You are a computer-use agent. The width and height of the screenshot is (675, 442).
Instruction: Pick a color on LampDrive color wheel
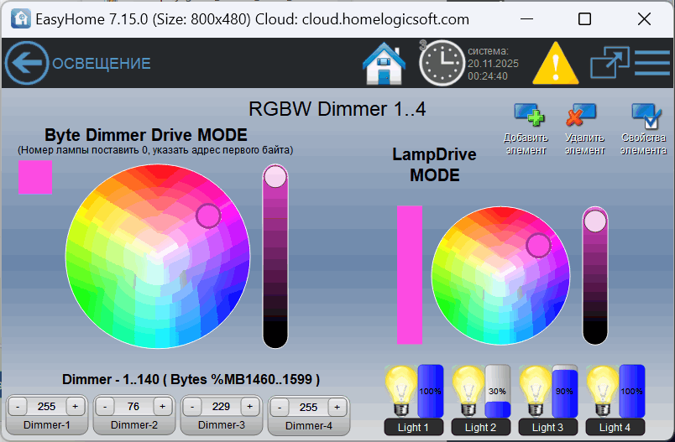coord(500,275)
